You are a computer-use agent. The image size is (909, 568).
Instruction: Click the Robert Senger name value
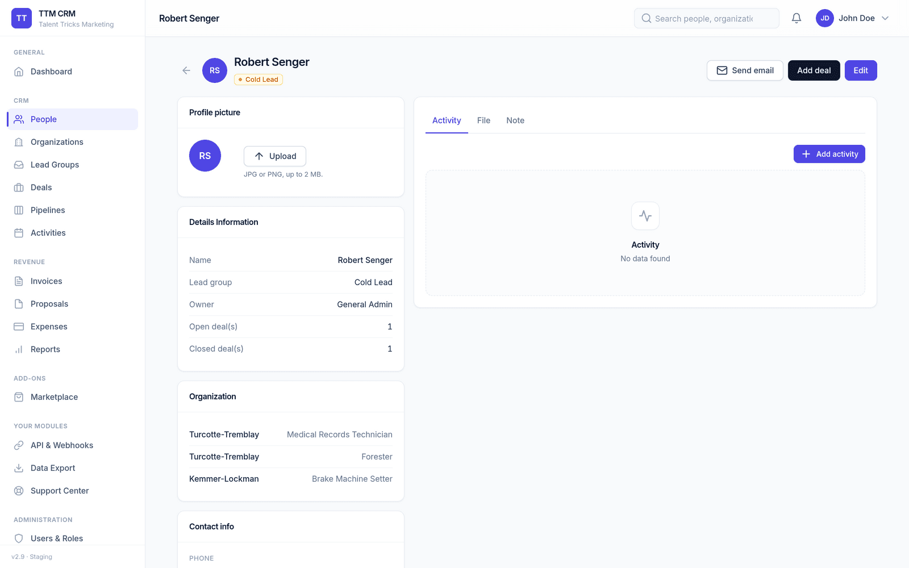coord(365,260)
